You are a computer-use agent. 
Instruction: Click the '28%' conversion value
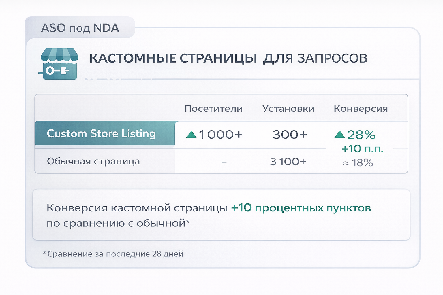click(361, 135)
